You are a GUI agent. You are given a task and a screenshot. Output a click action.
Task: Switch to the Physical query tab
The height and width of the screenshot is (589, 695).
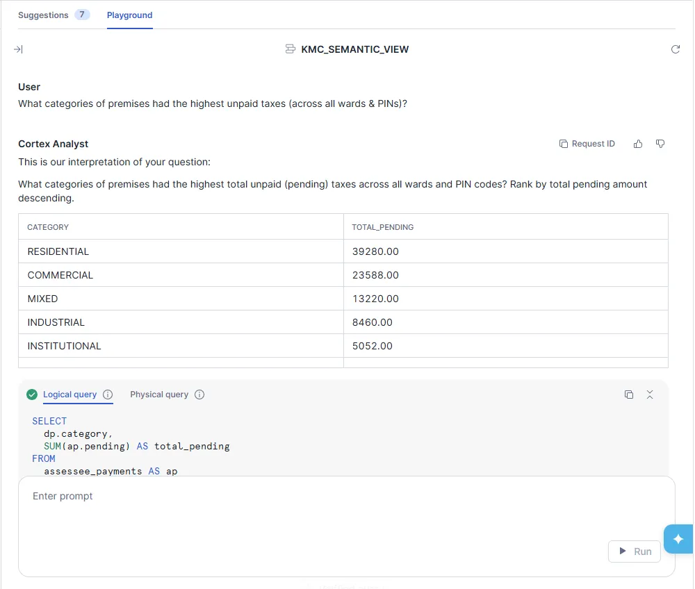[159, 395]
